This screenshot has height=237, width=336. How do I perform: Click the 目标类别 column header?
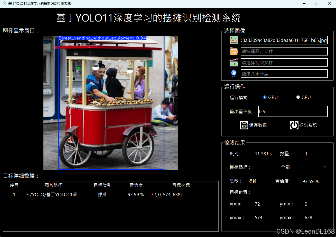pos(102,185)
